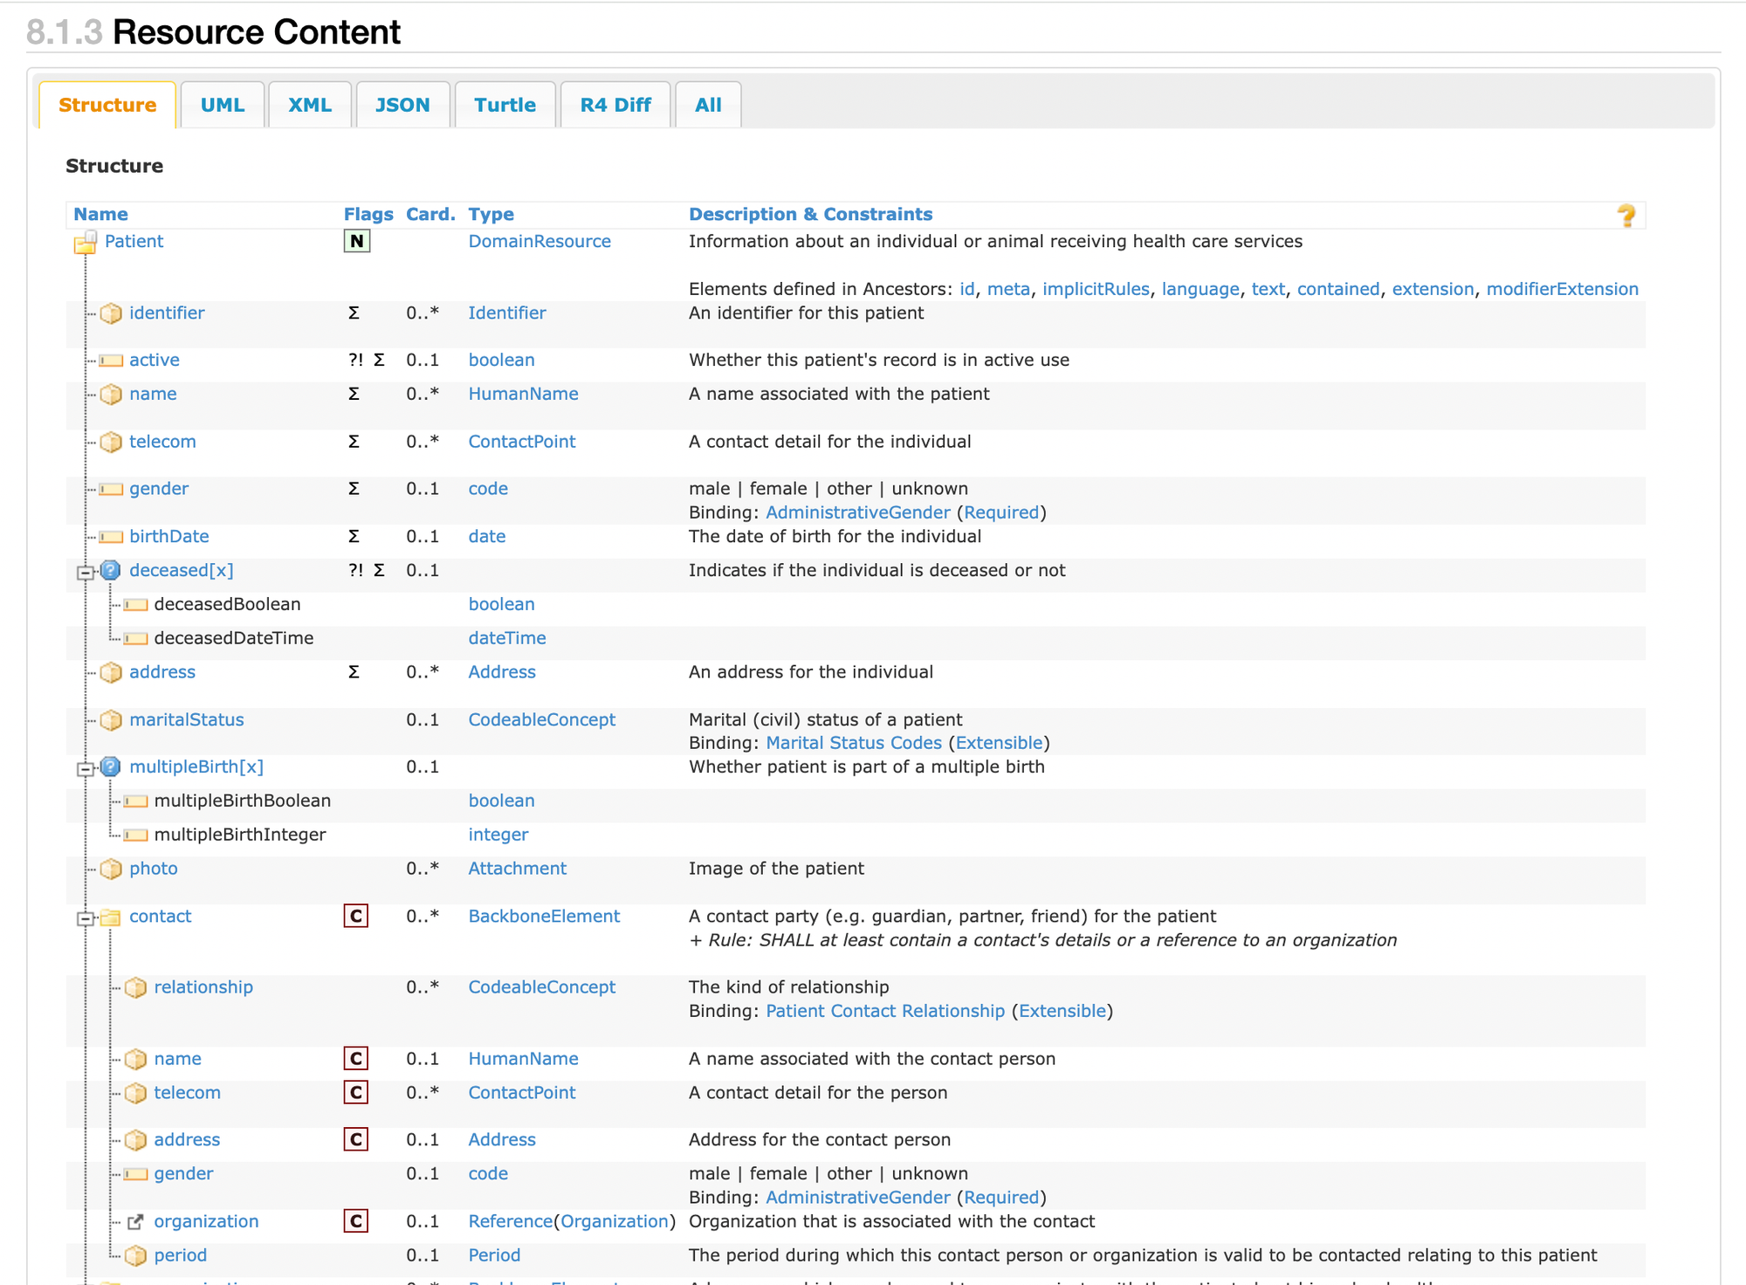Click the organization reference arrow icon
Image resolution: width=1746 pixels, height=1285 pixels.
(x=135, y=1222)
